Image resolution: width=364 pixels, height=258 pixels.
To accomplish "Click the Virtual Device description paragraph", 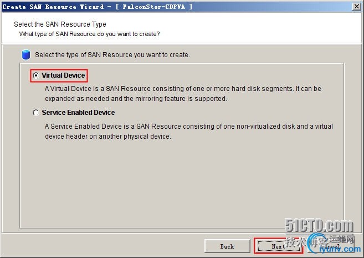I will (x=183, y=93).
